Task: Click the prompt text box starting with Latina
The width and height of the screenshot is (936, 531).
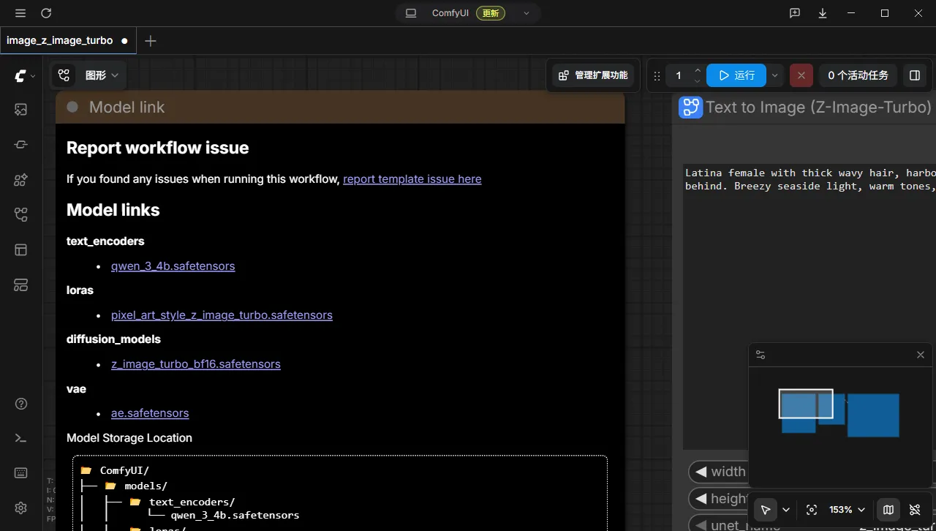Action: pyautogui.click(x=809, y=307)
